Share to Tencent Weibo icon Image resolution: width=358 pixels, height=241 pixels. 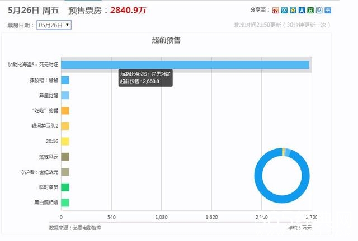[284, 10]
